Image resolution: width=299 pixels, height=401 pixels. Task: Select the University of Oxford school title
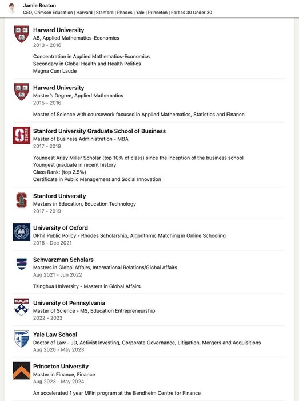click(x=61, y=227)
